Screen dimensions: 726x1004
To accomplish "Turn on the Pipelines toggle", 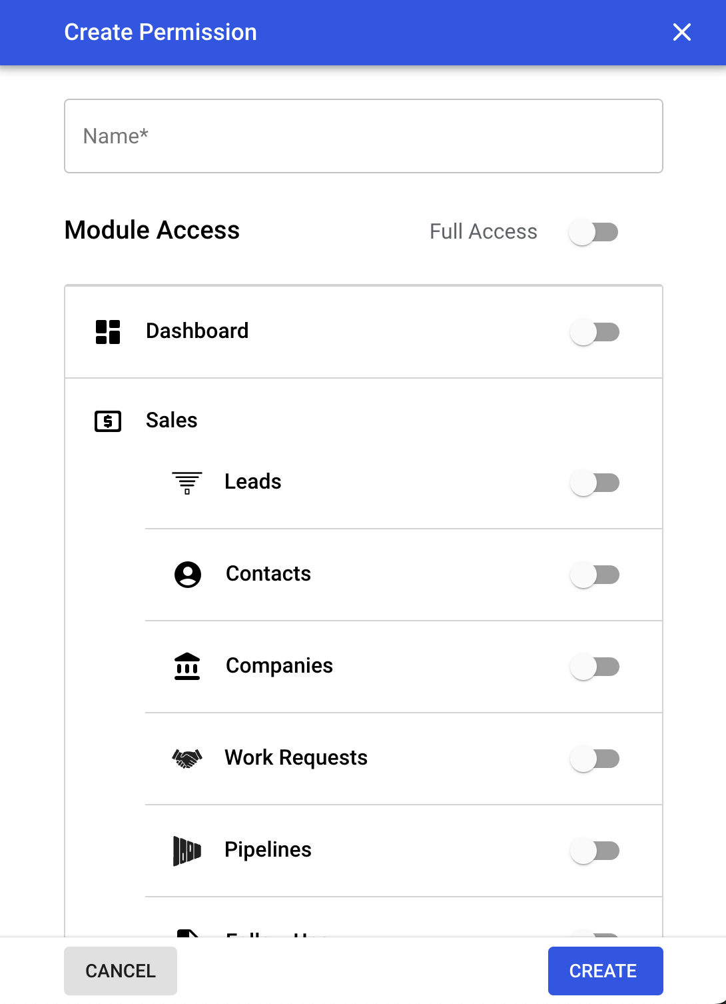I will (595, 851).
